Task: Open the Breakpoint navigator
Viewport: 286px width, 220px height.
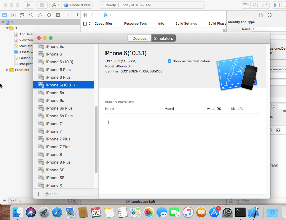Action: [67, 15]
